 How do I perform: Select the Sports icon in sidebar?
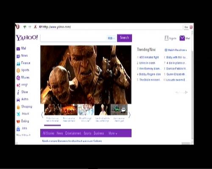[18, 71]
